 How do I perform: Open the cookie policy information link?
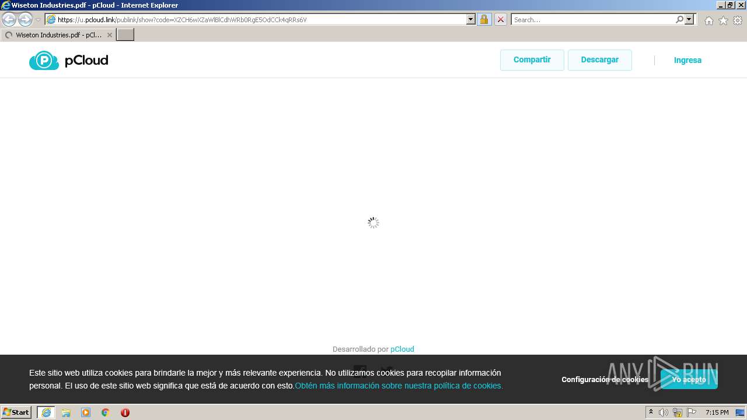pos(399,386)
